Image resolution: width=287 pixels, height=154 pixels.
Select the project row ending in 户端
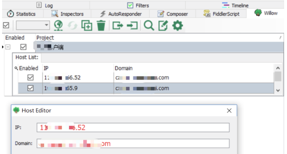pyautogui.click(x=160, y=47)
